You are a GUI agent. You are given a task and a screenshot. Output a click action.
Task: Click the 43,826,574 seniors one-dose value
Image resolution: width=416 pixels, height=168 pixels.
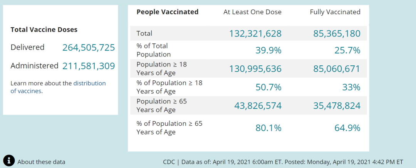pos(258,106)
